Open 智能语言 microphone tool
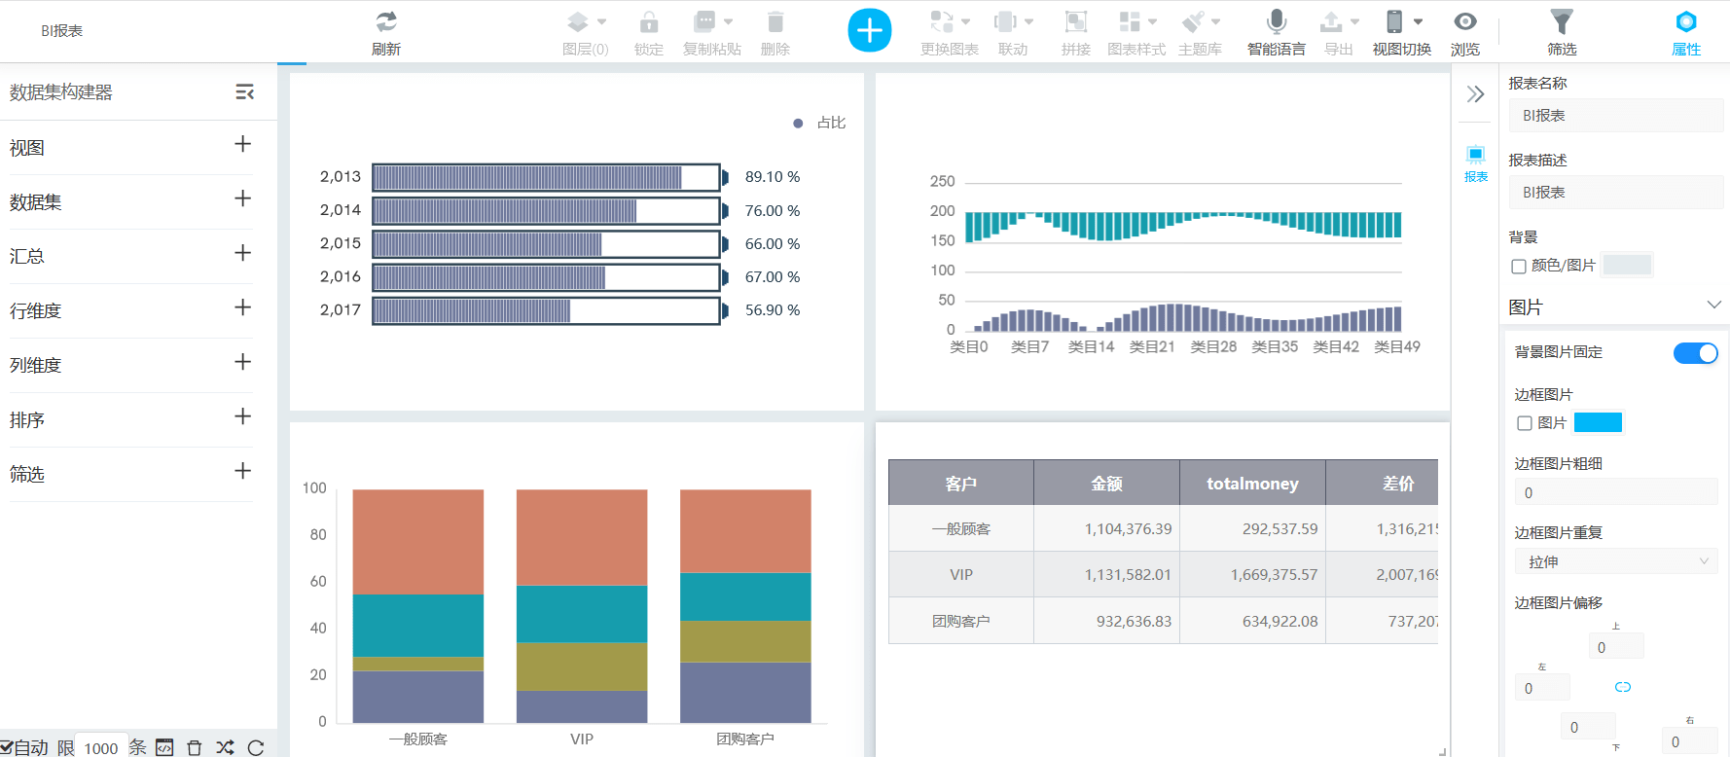Viewport: 1730px width, 757px height. [1276, 22]
